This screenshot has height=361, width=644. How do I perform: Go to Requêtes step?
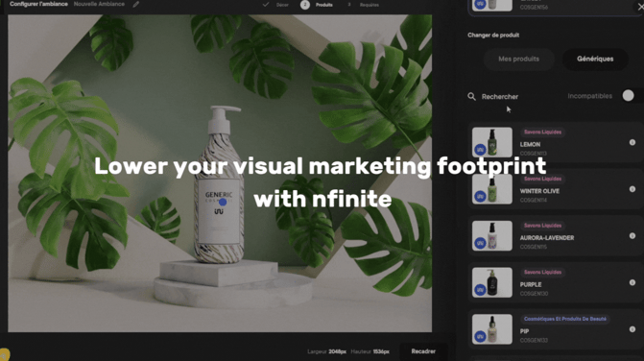click(x=364, y=5)
